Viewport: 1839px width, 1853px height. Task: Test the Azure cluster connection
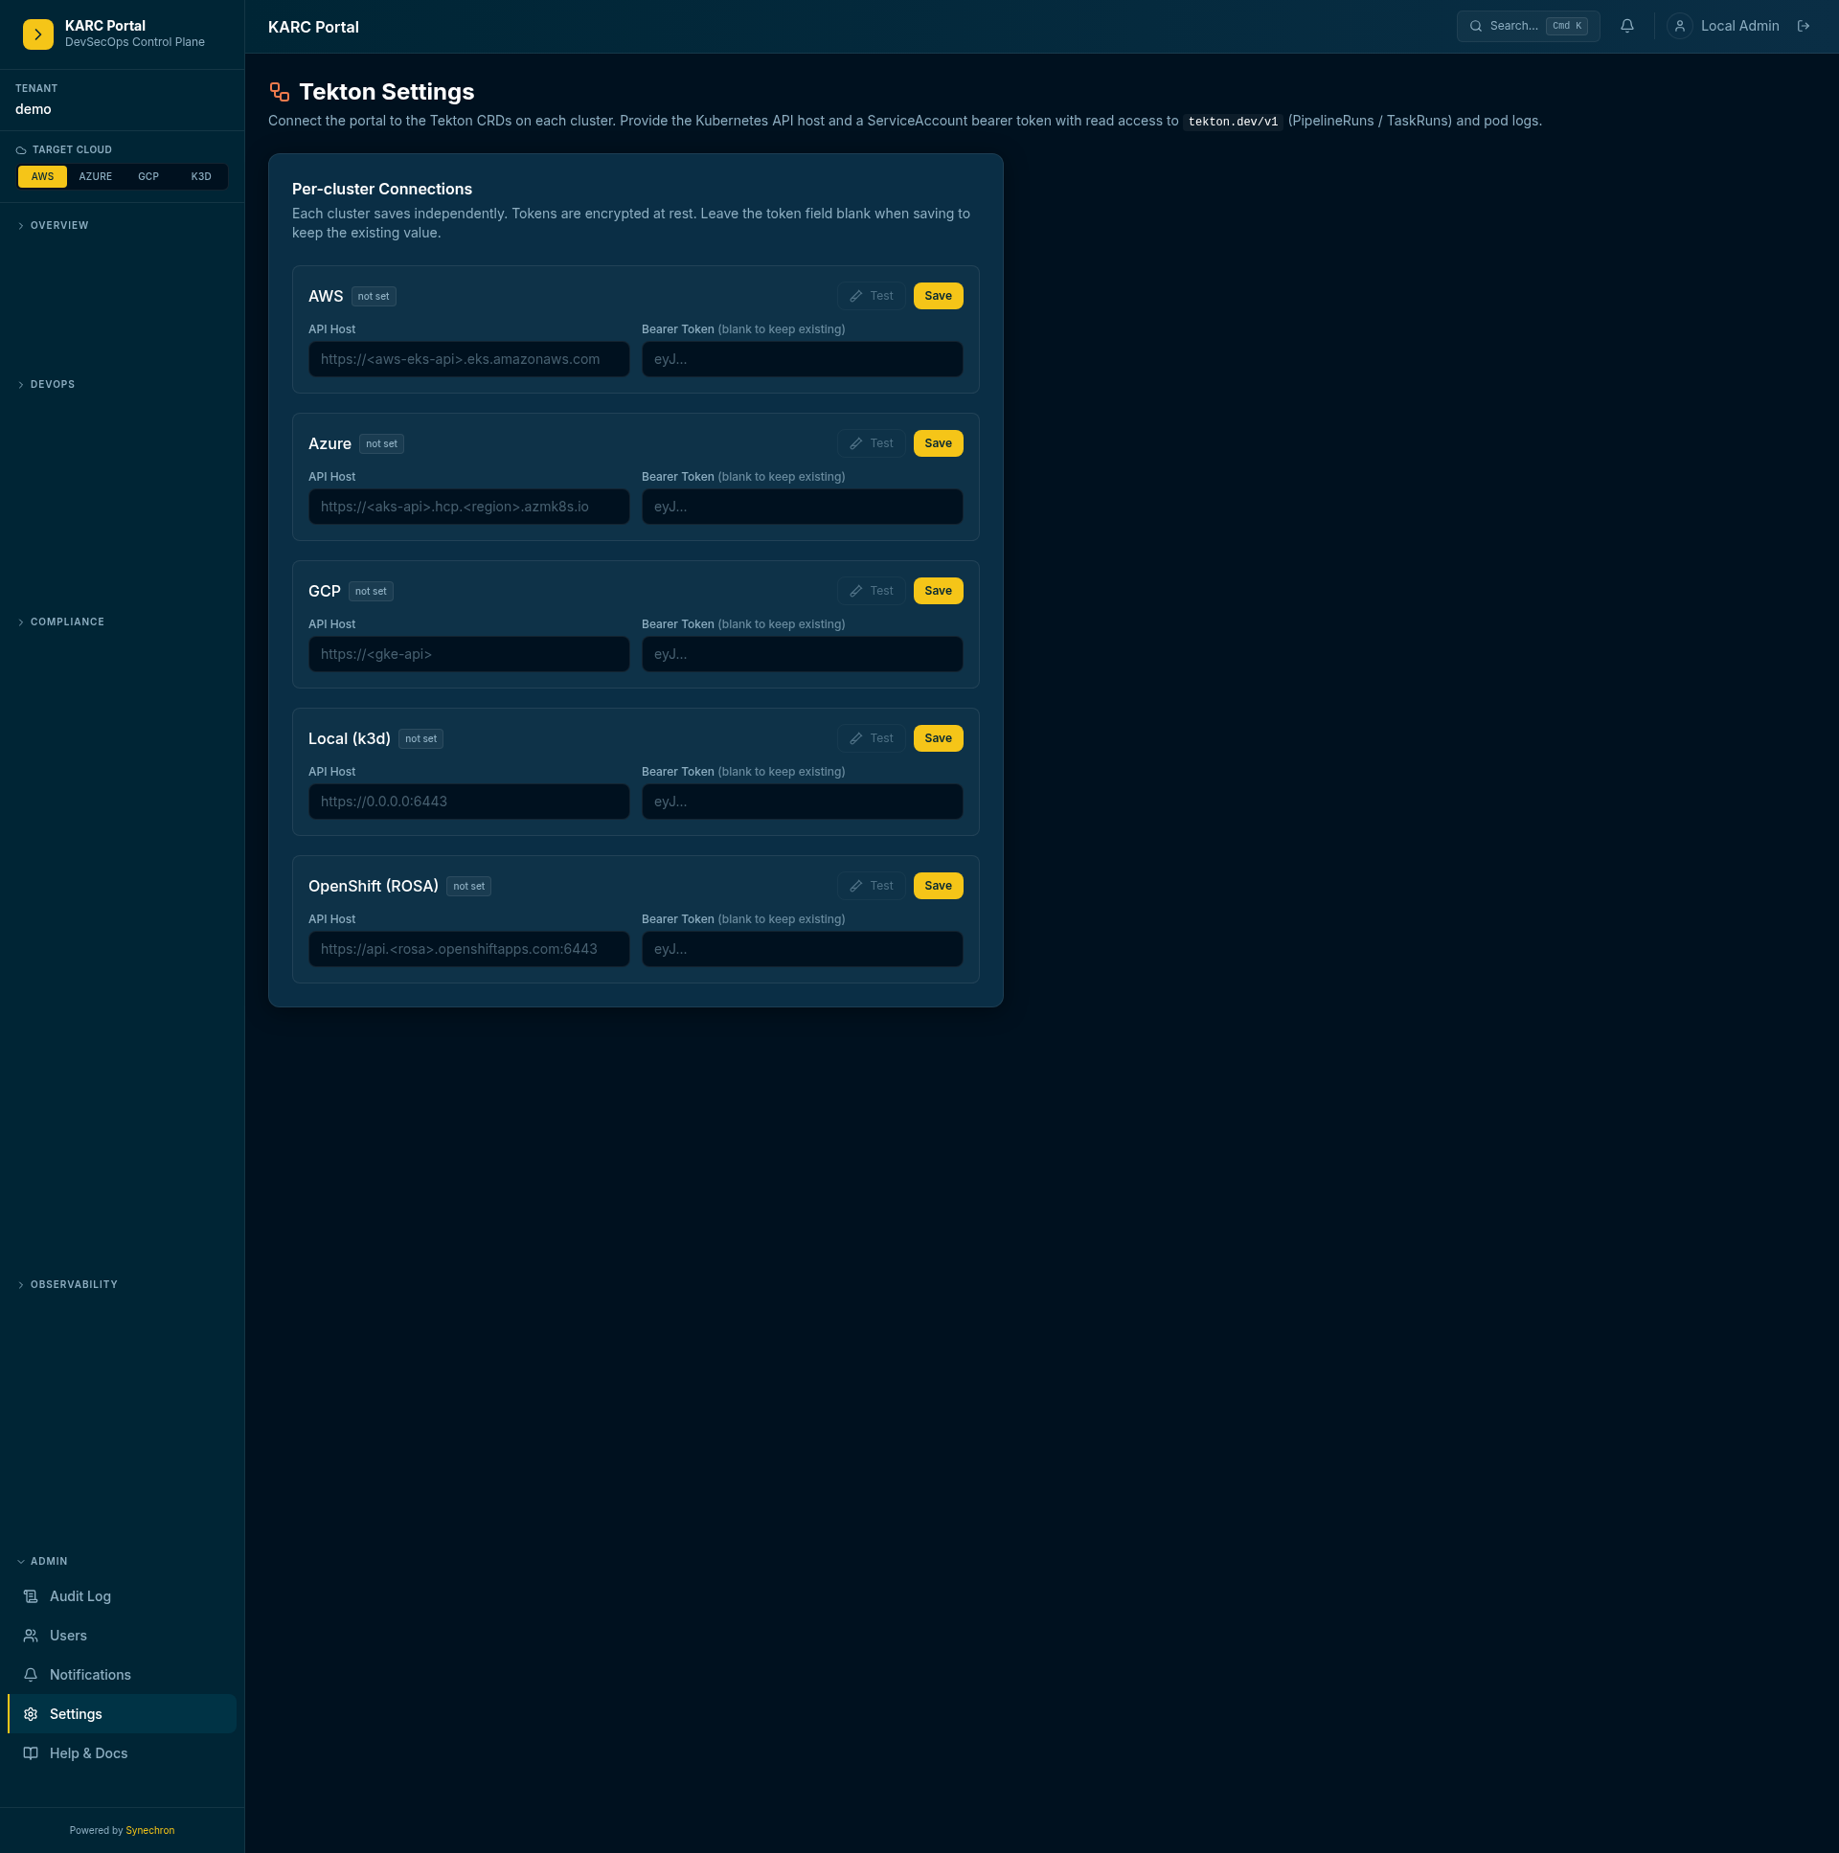click(871, 443)
